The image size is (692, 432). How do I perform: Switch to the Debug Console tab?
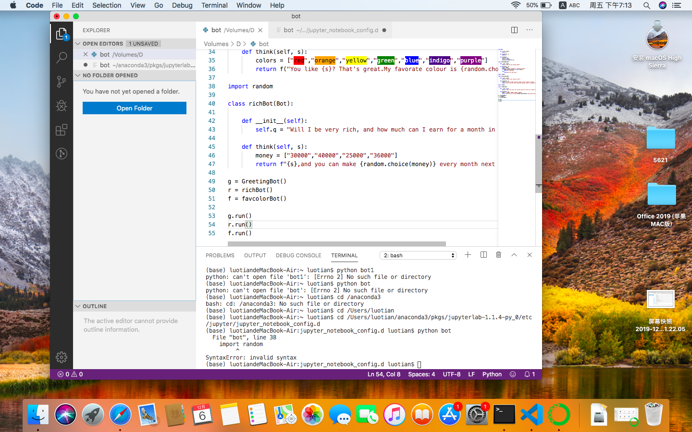pyautogui.click(x=298, y=255)
